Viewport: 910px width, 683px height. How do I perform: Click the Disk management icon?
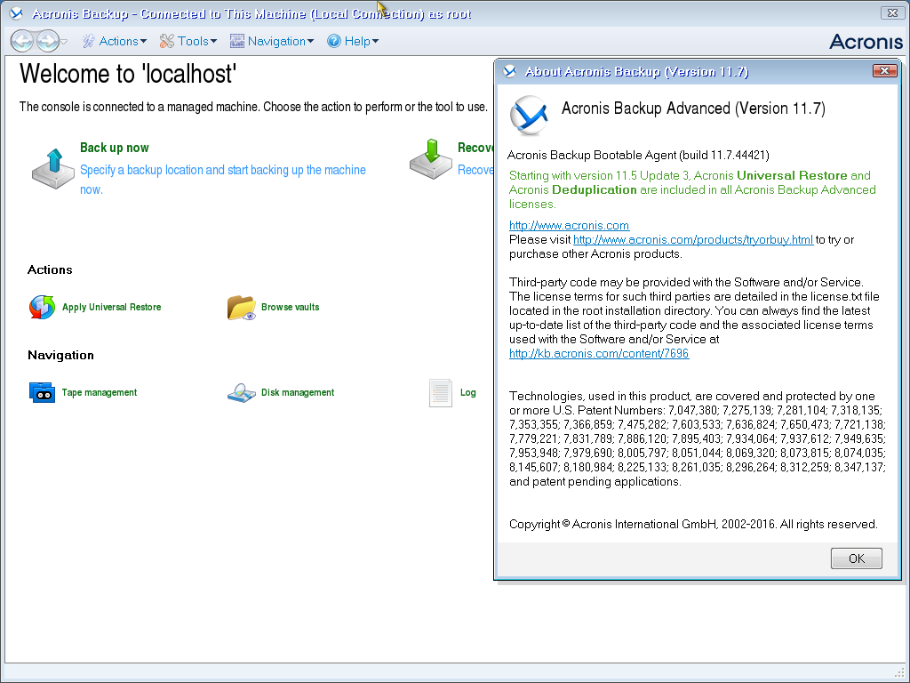click(x=242, y=392)
